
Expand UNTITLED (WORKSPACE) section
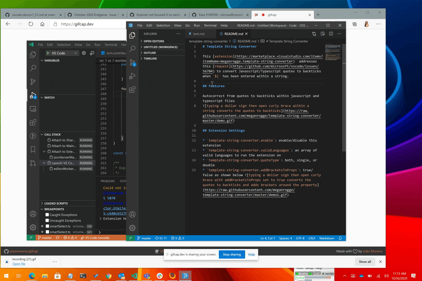click(162, 47)
